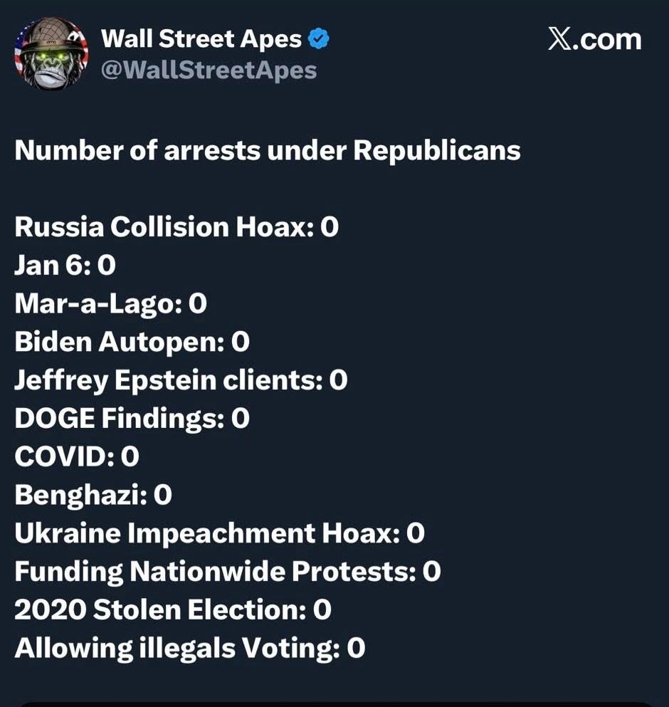Screen dimensions: 669x707
Task: Click the zero after 'Funding Nationwide Protests:'
Action: pos(431,572)
